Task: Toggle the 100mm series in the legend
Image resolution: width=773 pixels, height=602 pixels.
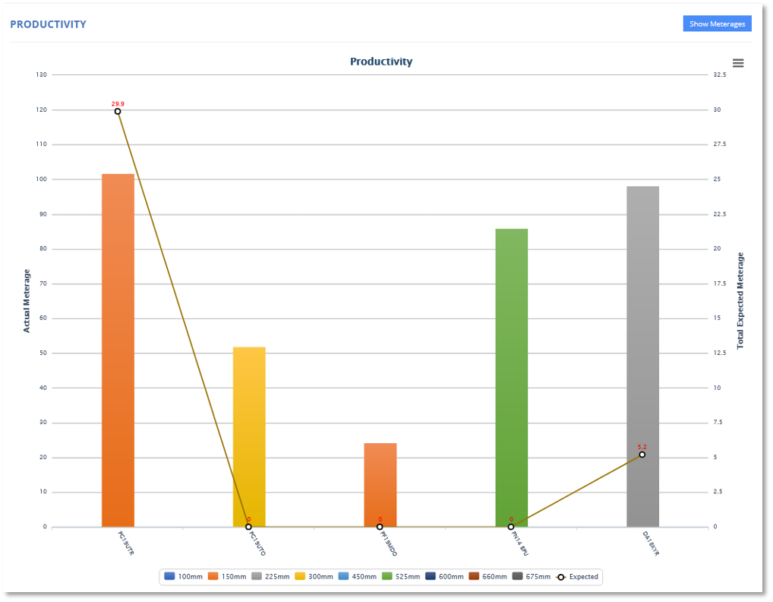Action: (x=185, y=576)
